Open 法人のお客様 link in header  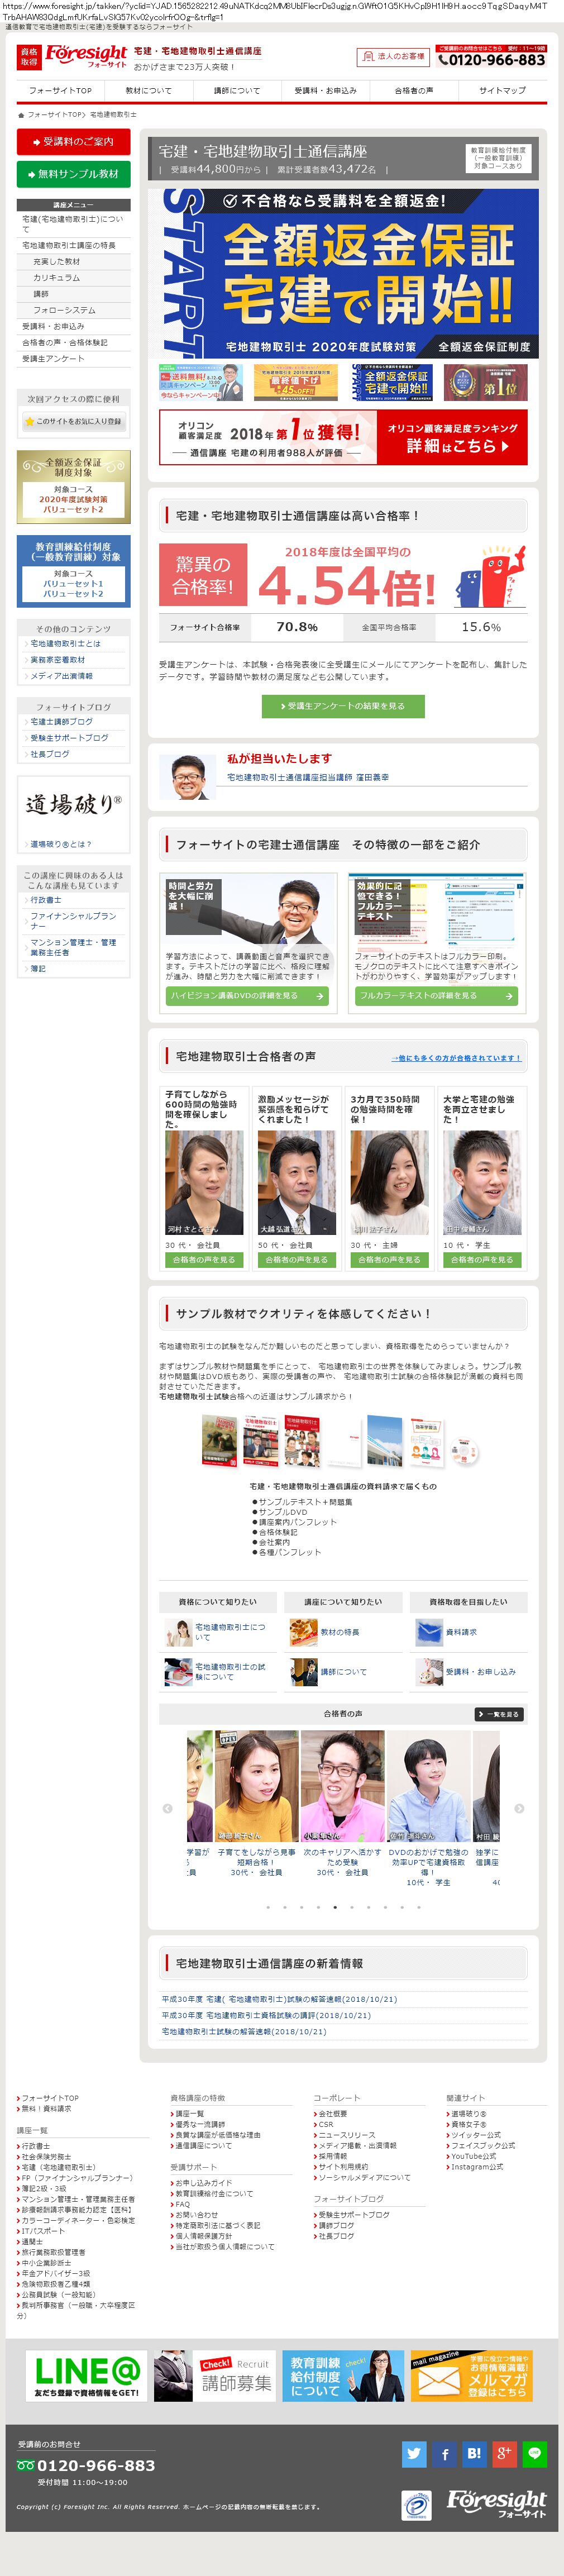(x=393, y=57)
